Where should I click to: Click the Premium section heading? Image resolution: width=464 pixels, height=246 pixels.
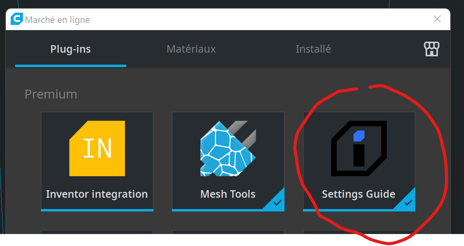[x=51, y=94]
